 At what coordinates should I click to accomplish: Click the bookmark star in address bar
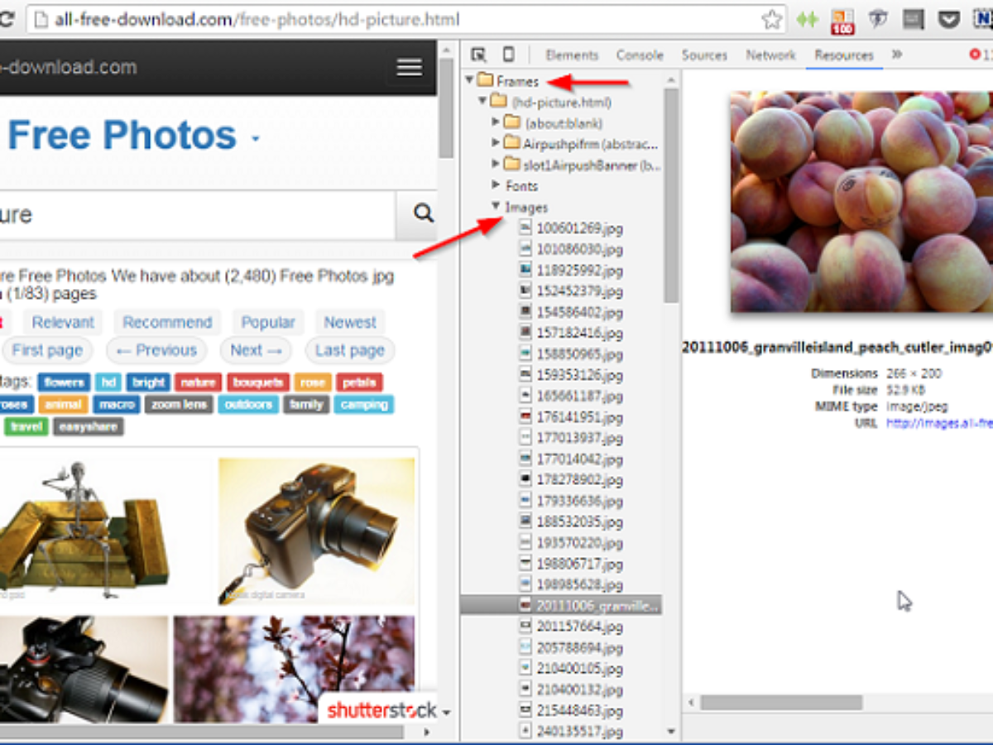click(771, 20)
